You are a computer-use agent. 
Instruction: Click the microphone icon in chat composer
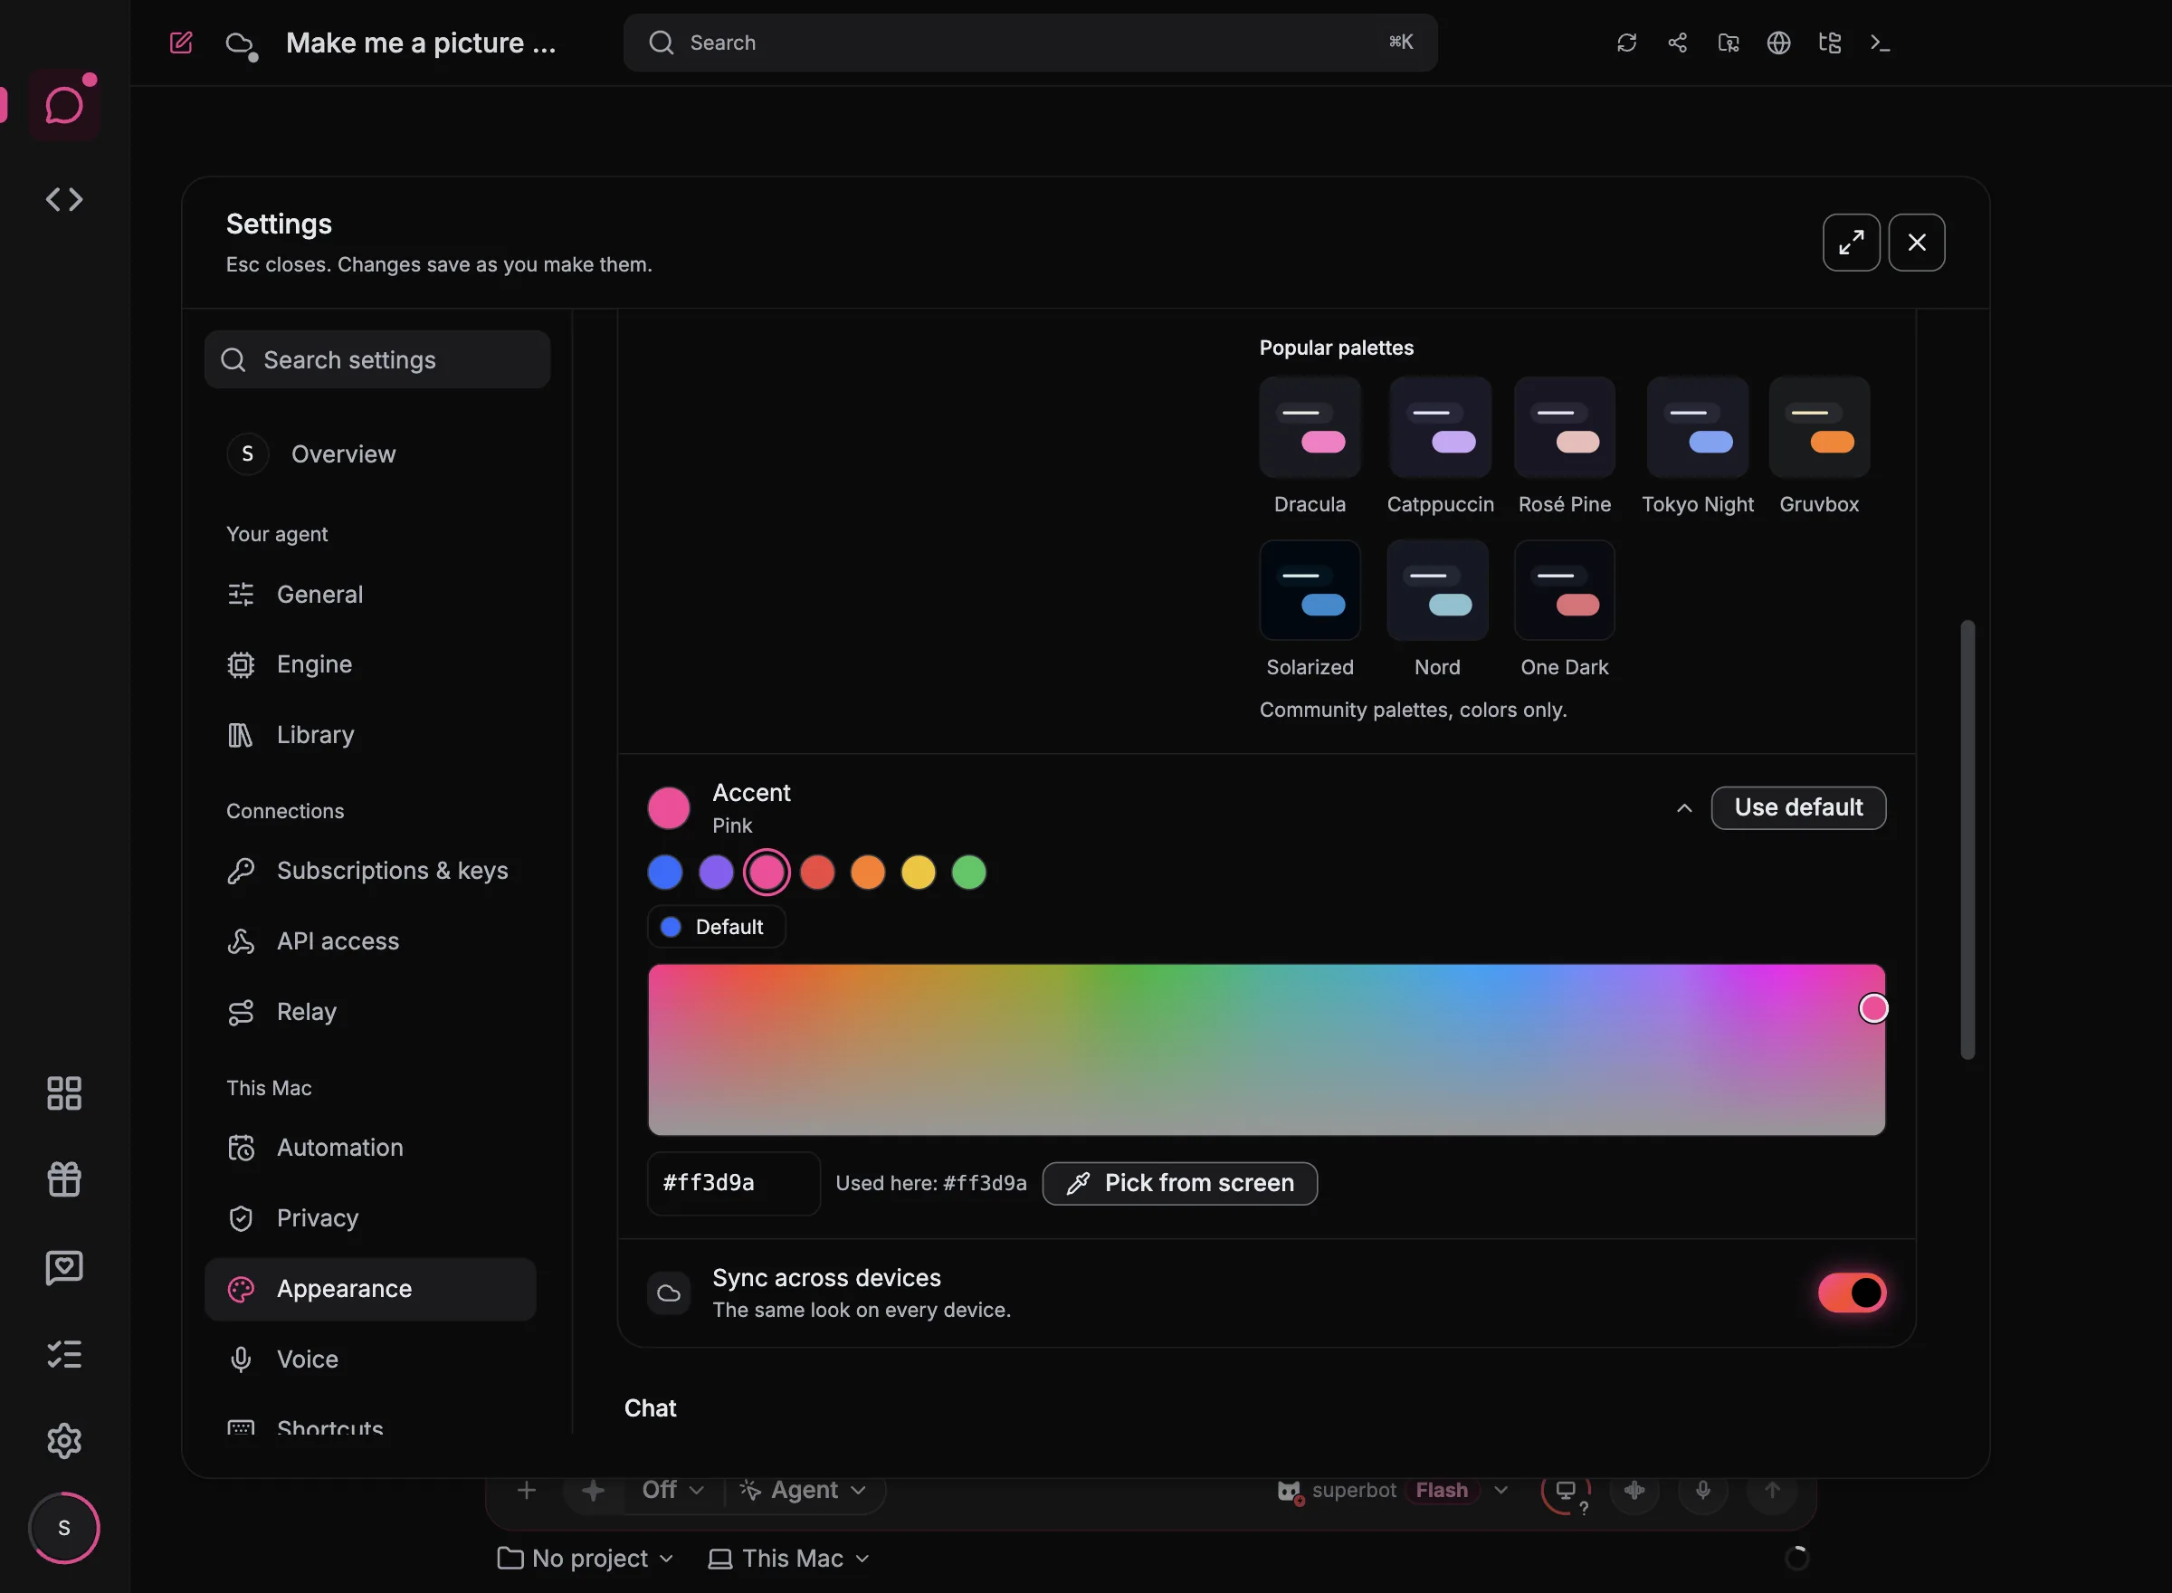pos(1703,1490)
